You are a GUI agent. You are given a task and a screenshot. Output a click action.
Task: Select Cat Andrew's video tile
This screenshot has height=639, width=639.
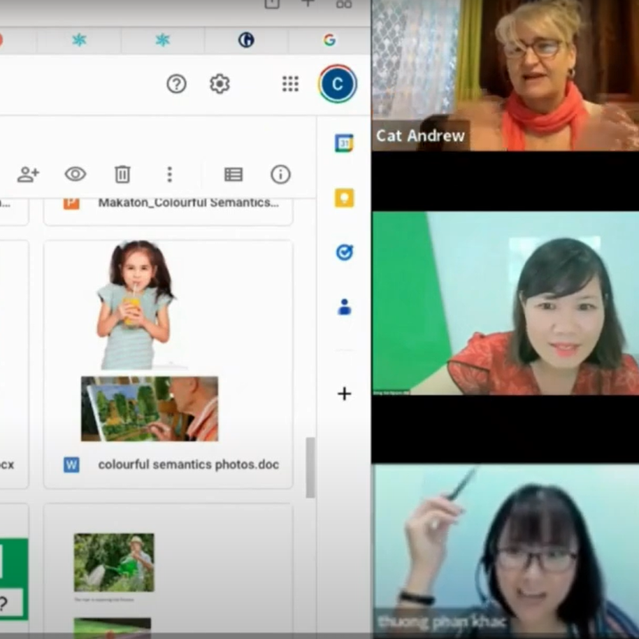pos(505,76)
